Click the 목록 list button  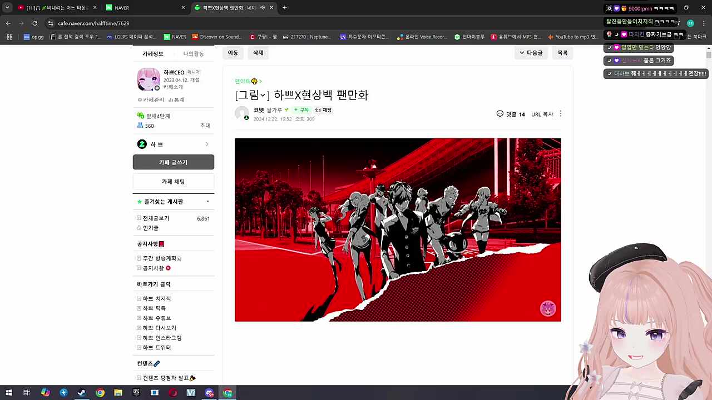563,53
